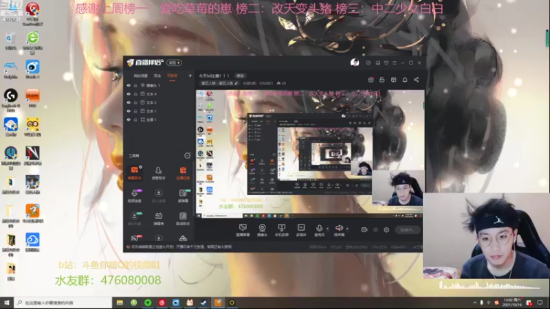Open the pill dropdown beside the app logo
The height and width of the screenshot is (309, 550).
point(175,62)
